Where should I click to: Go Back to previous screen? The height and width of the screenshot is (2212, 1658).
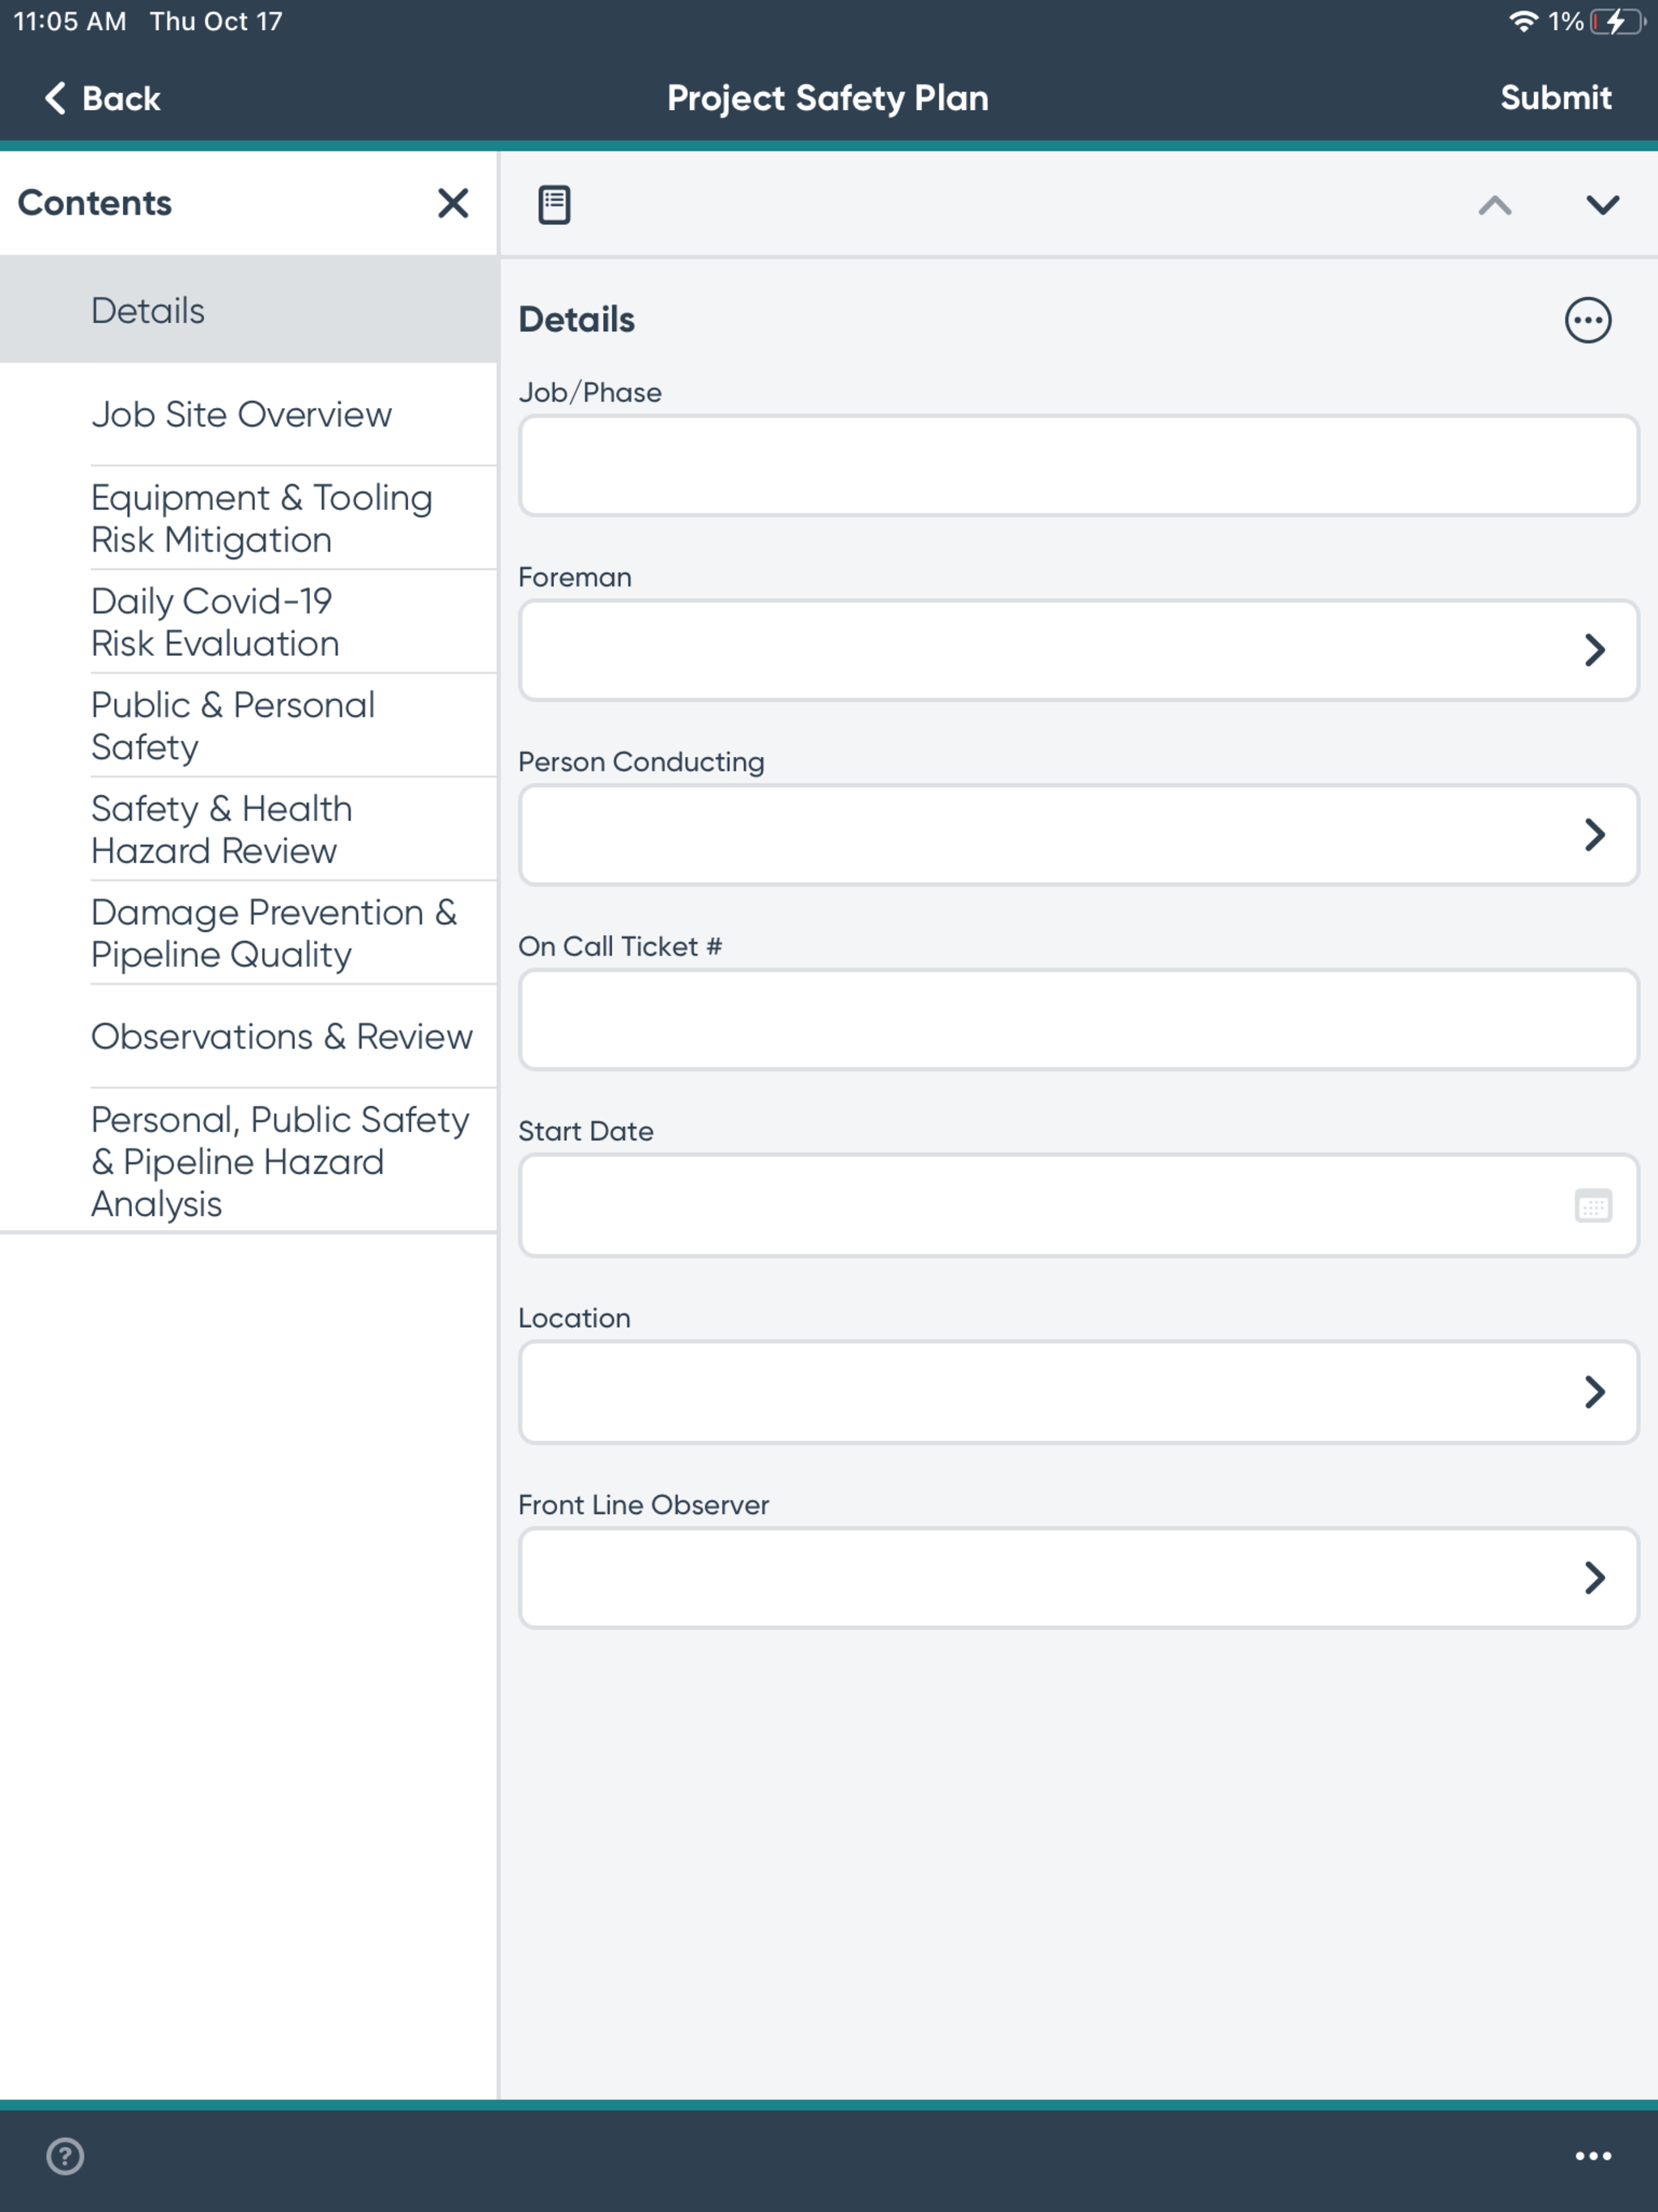click(102, 98)
